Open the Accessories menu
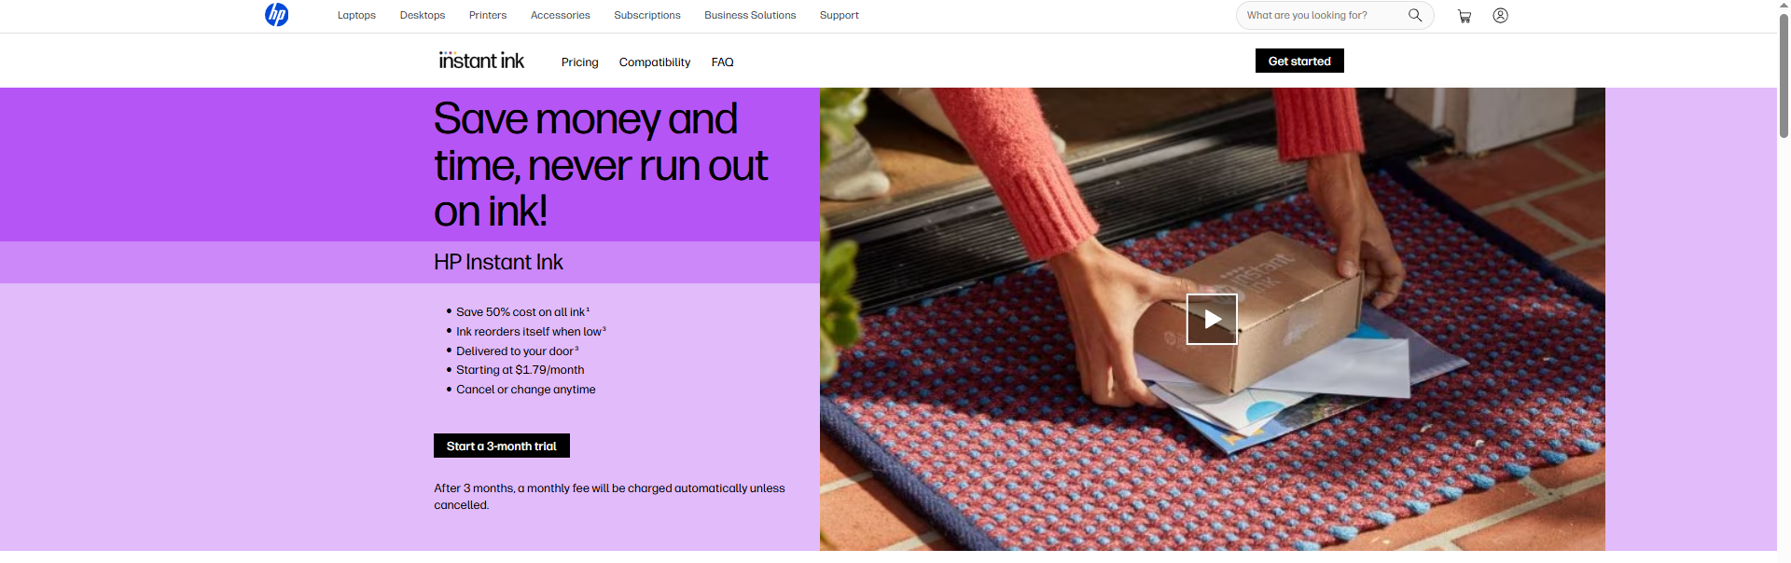 (560, 15)
